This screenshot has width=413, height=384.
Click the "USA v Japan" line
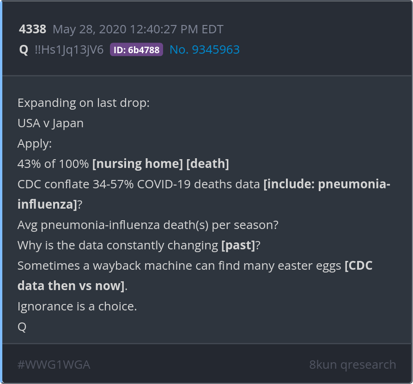tap(50, 123)
